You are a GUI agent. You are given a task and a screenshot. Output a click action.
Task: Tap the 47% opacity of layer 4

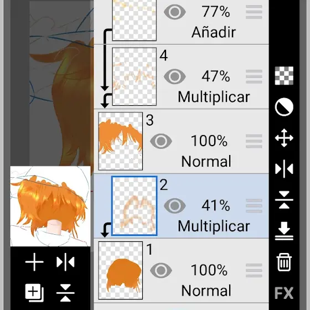pyautogui.click(x=216, y=76)
